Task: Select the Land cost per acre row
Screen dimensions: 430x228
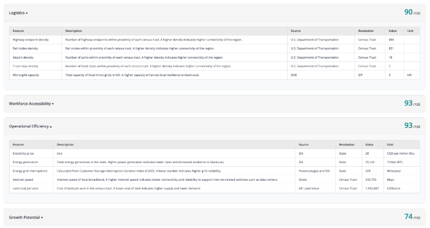Action: click(x=26, y=188)
